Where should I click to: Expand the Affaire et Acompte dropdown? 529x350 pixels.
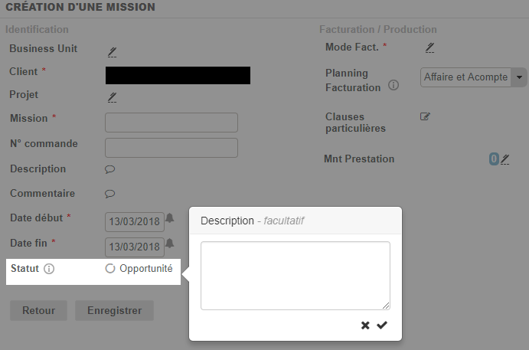pos(521,77)
